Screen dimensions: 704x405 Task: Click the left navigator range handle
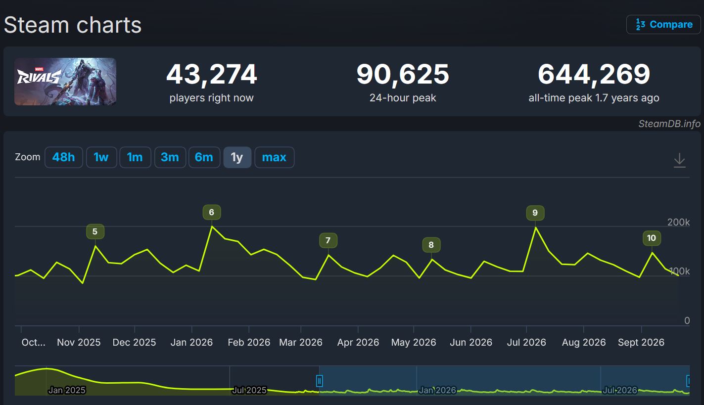tap(320, 380)
